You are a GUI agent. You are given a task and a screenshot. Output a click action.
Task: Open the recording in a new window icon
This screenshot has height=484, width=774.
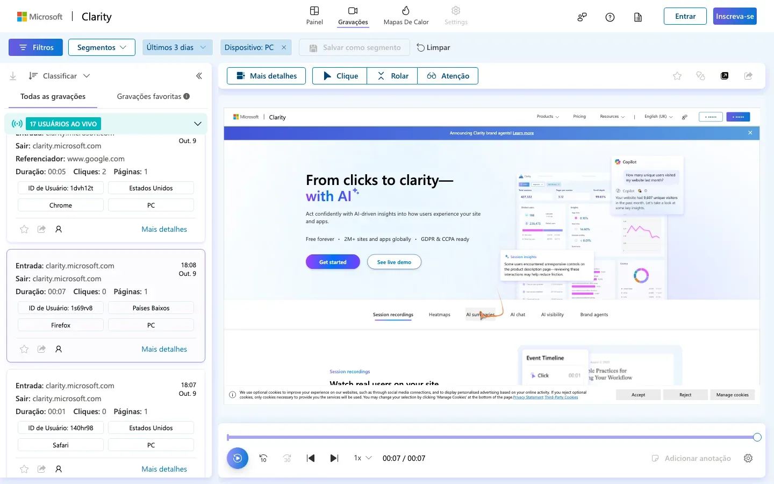(x=725, y=76)
